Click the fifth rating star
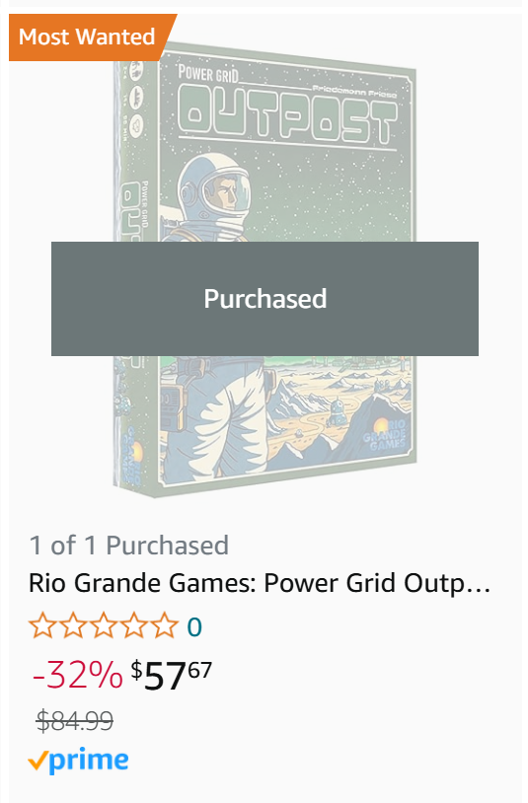 click(x=165, y=625)
